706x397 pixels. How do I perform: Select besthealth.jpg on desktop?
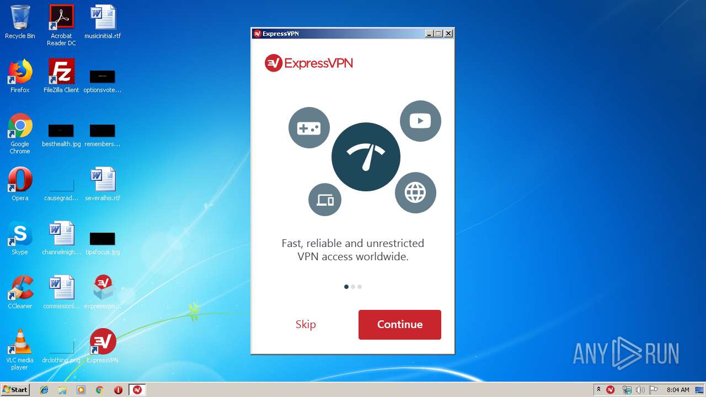point(61,135)
